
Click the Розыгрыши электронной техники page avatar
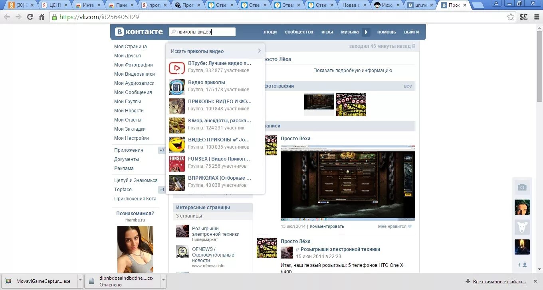pos(182,231)
